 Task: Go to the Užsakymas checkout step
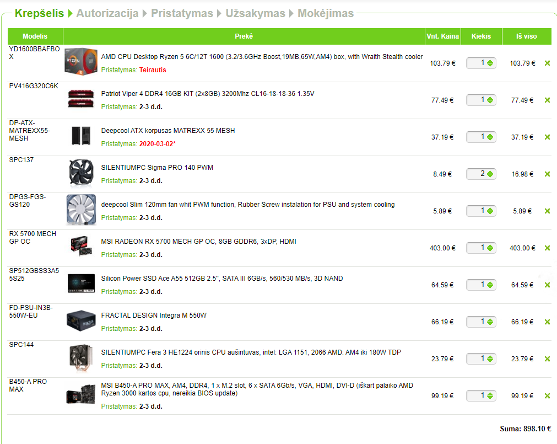(x=256, y=13)
